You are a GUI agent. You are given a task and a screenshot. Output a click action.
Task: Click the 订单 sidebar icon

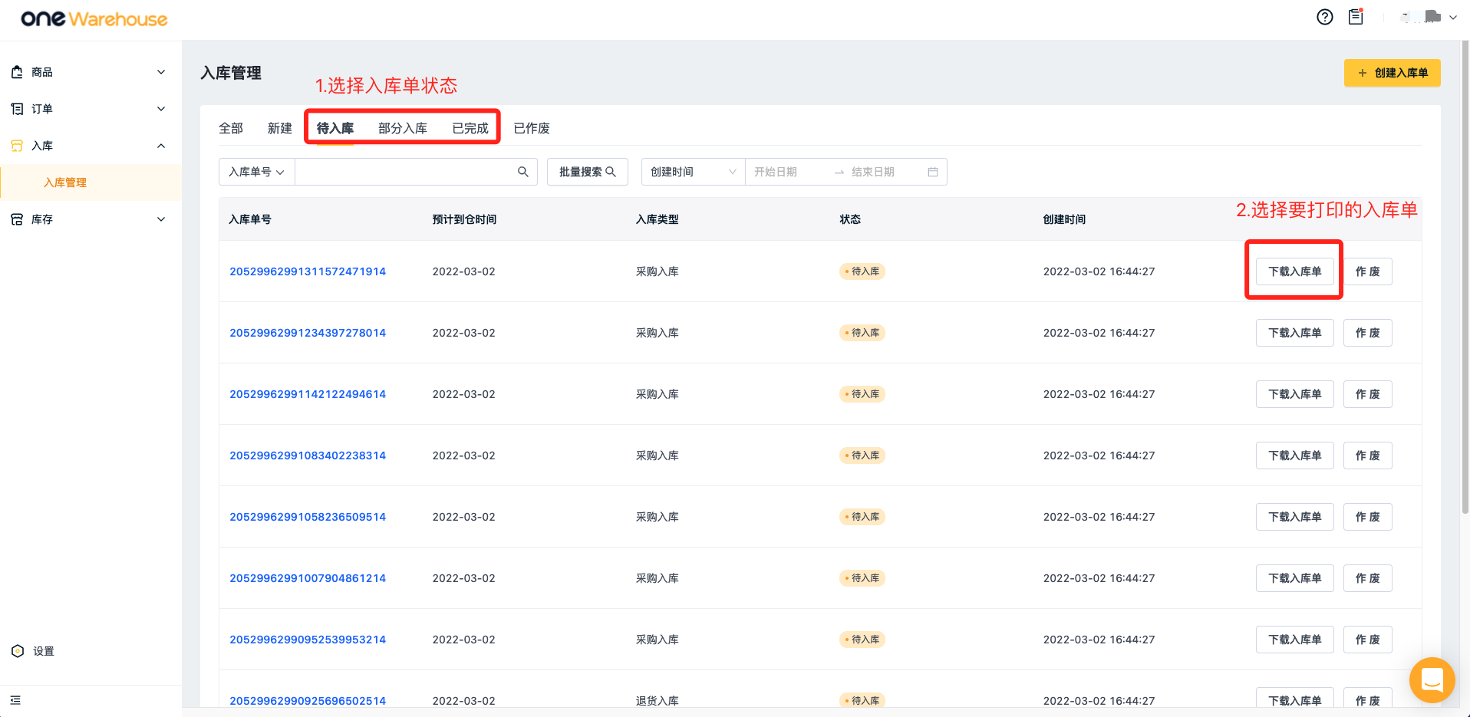(17, 109)
